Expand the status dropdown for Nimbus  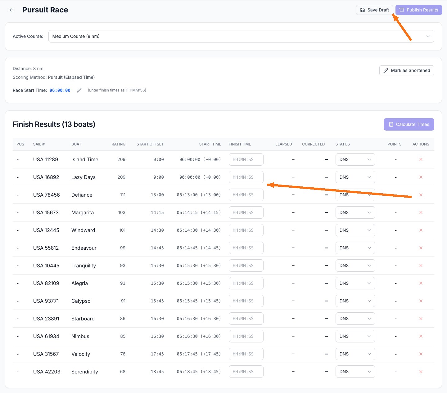355,336
